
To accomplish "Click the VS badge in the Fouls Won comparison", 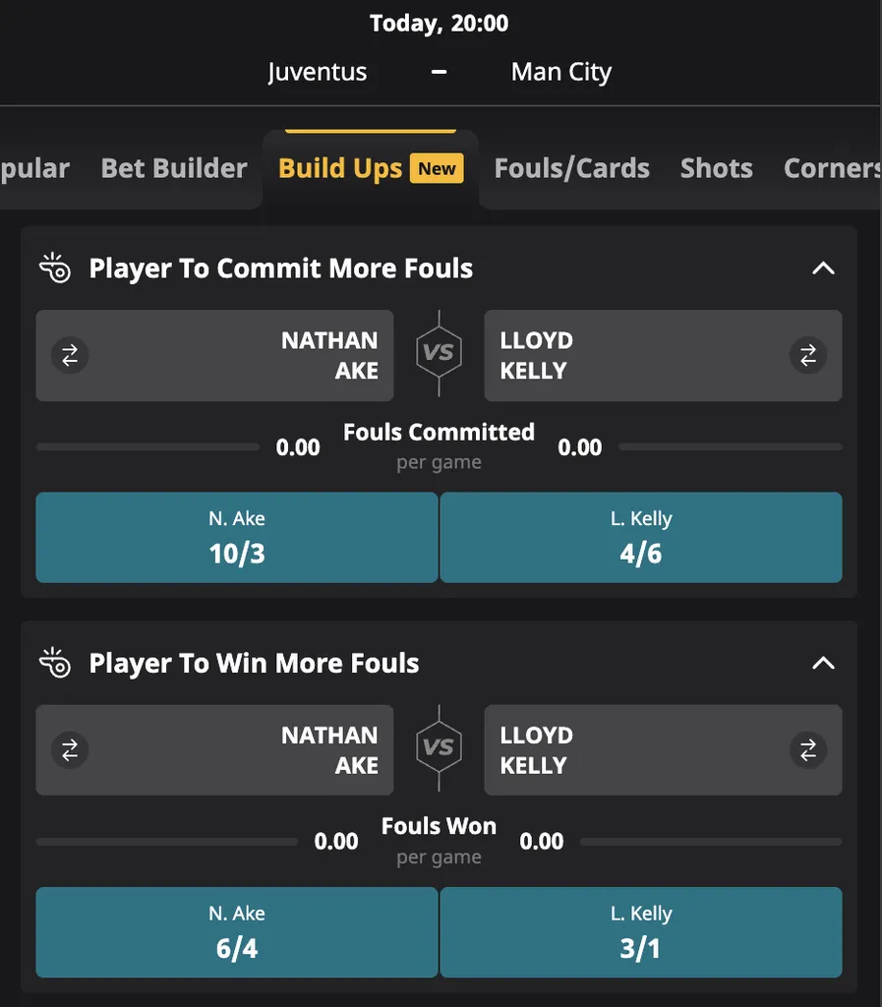I will coord(439,749).
